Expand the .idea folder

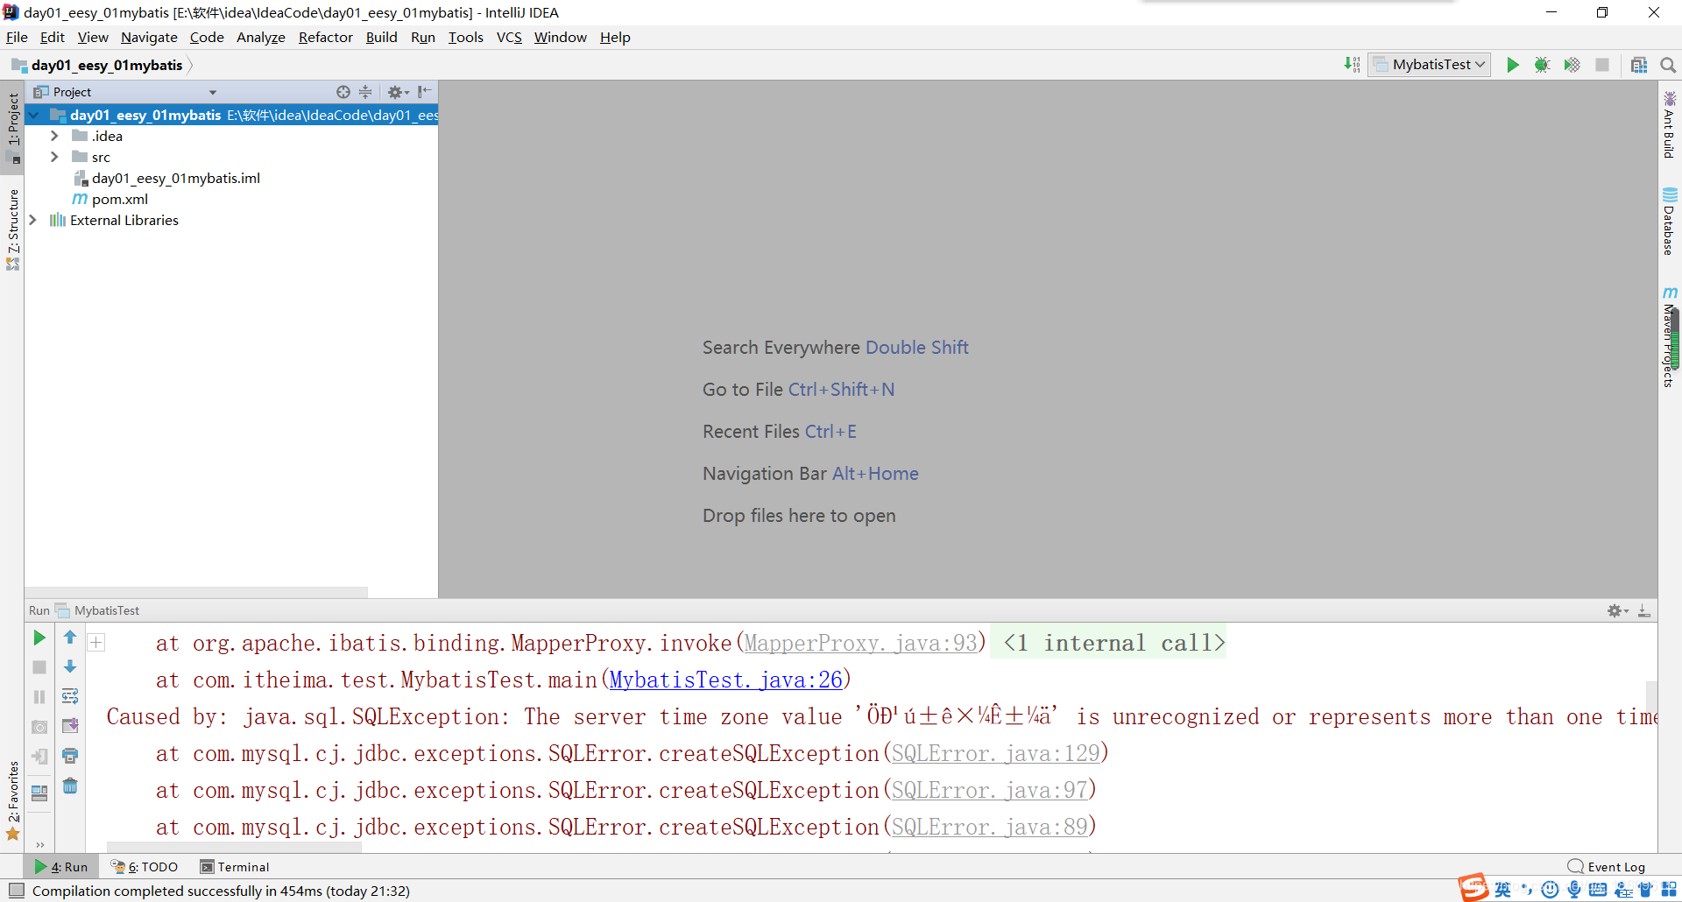54,136
